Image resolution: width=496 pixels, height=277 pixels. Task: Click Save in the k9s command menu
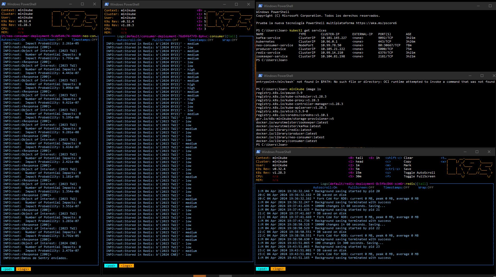coord(408,169)
